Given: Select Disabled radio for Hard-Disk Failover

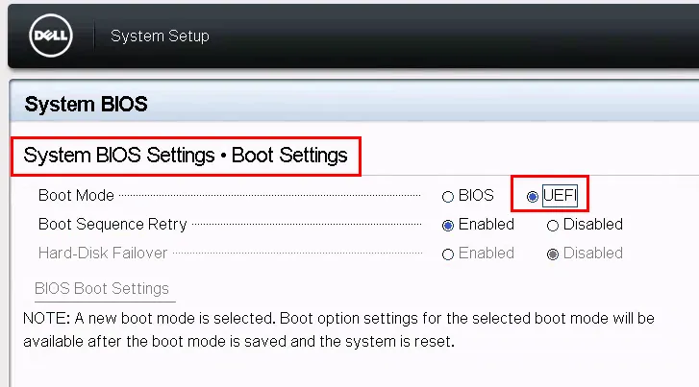Looking at the screenshot, I should (553, 254).
